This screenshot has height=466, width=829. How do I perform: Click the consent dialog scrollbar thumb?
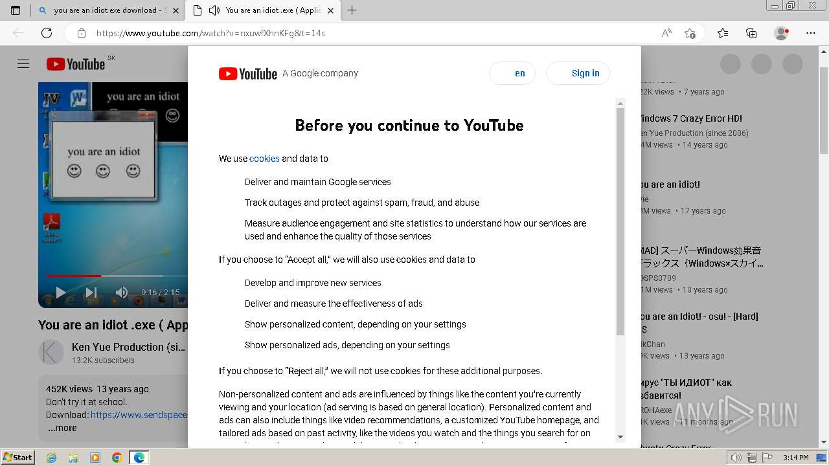[620, 221]
